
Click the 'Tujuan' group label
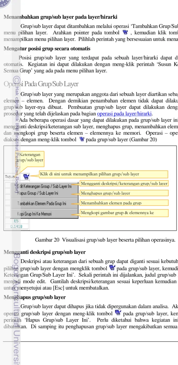(10, 177)
